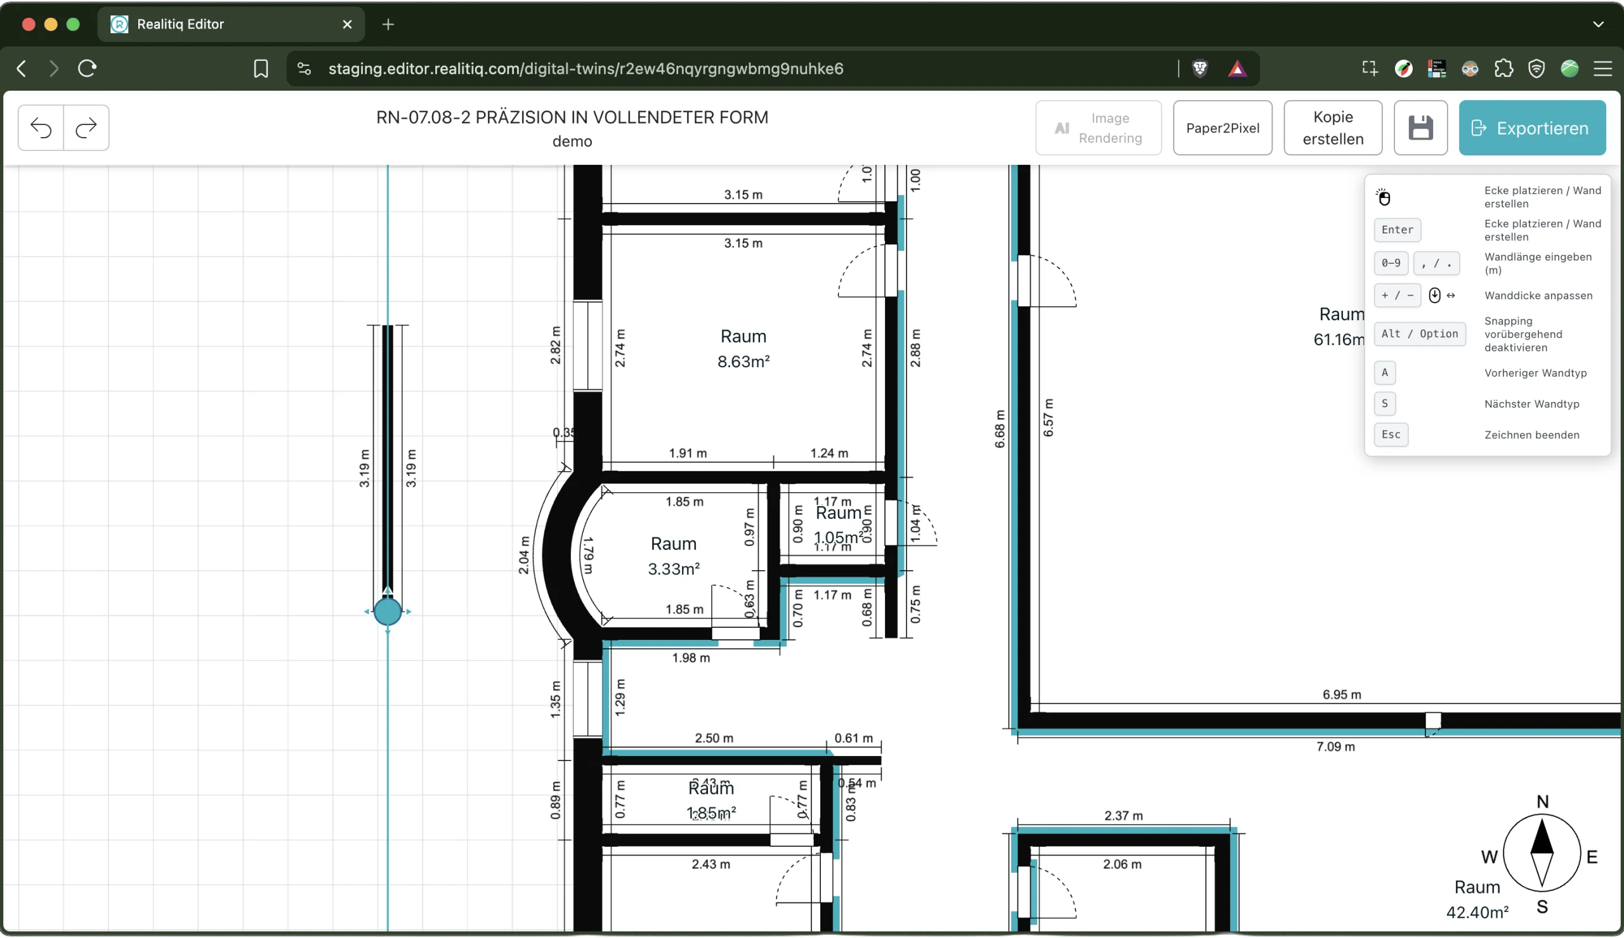Viewport: 1624px width, 938px height.
Task: Click the undo arrow button
Action: pyautogui.click(x=41, y=128)
